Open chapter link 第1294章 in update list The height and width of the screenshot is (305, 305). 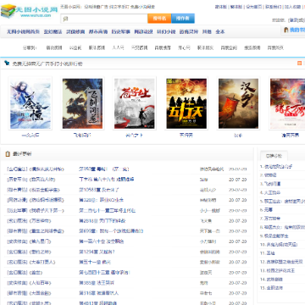97,252
